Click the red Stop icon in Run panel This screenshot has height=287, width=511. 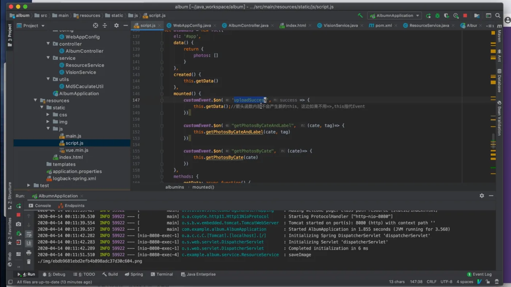[x=19, y=215]
